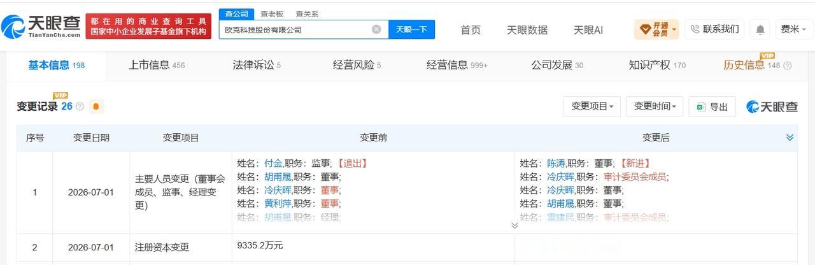Open 付金 person link in 变更前
815x265 pixels.
tap(273, 163)
